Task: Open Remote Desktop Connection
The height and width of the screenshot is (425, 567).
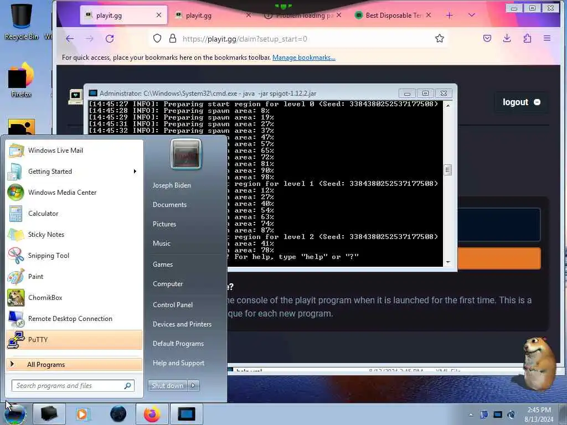Action: (x=74, y=318)
